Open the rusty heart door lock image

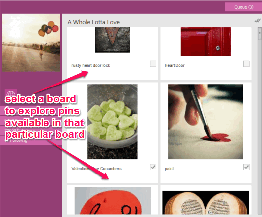coord(112,40)
